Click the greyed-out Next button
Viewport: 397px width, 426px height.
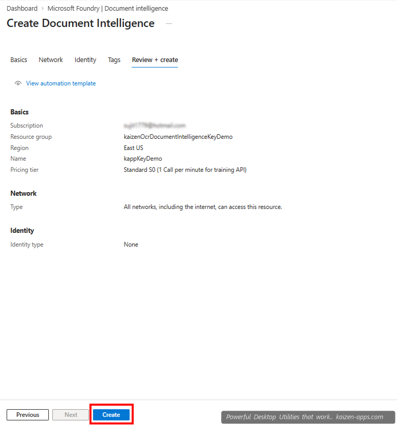71,415
